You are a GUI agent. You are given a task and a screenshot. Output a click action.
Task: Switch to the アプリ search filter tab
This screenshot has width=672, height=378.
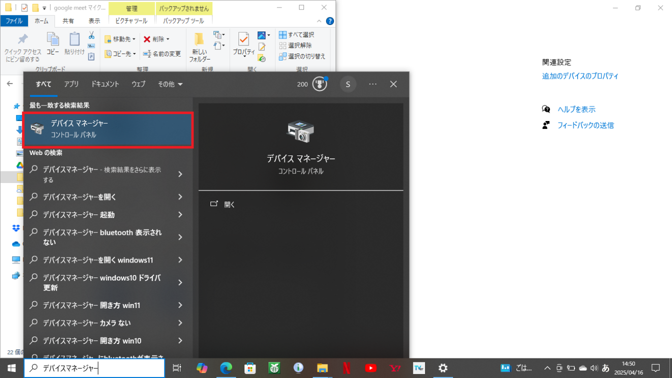coord(71,84)
